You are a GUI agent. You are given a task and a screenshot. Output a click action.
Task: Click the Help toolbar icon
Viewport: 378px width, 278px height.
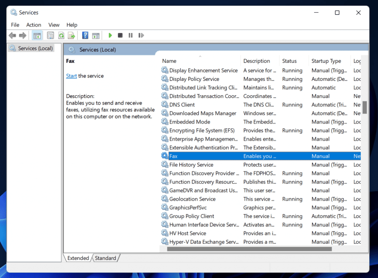click(x=85, y=35)
